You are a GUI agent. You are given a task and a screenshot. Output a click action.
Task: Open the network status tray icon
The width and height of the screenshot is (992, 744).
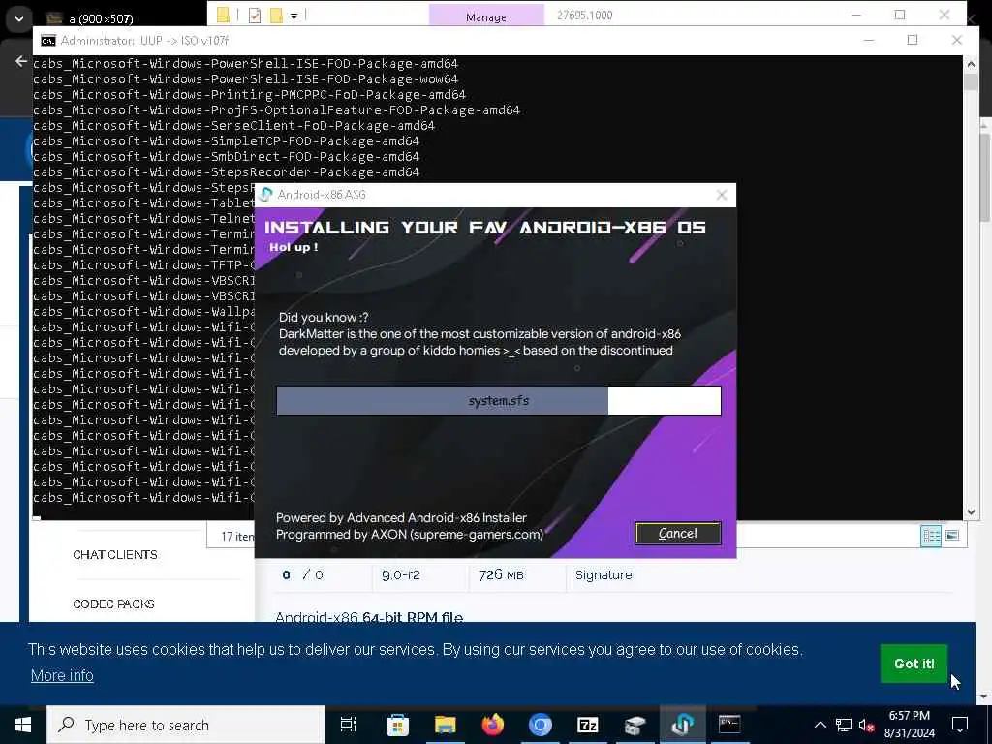[x=844, y=725]
